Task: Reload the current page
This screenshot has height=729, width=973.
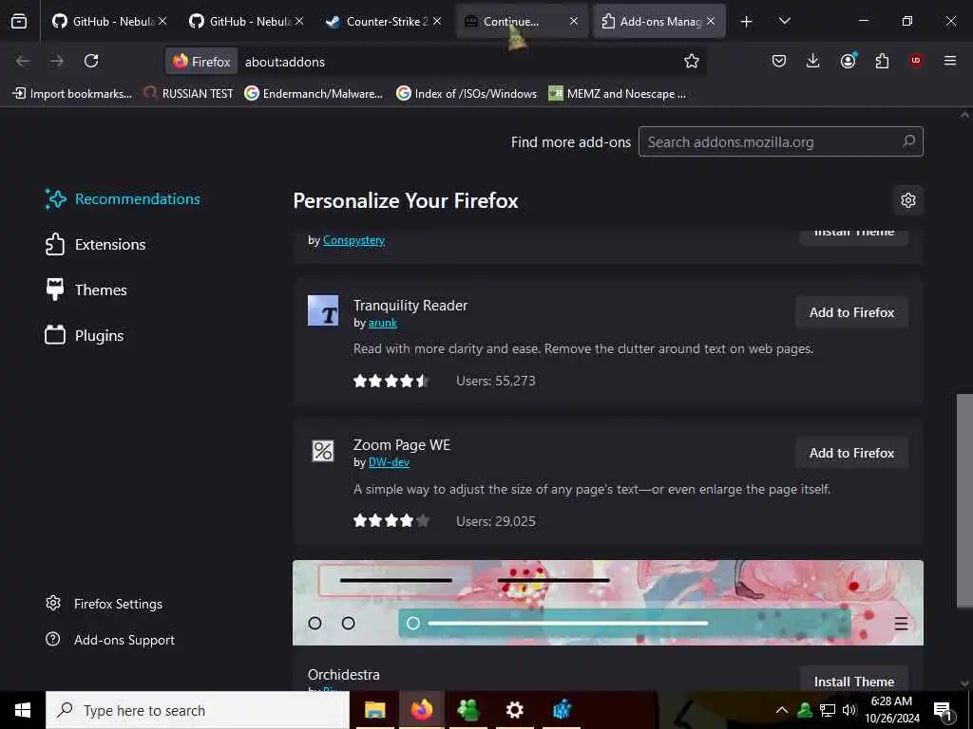Action: [91, 61]
